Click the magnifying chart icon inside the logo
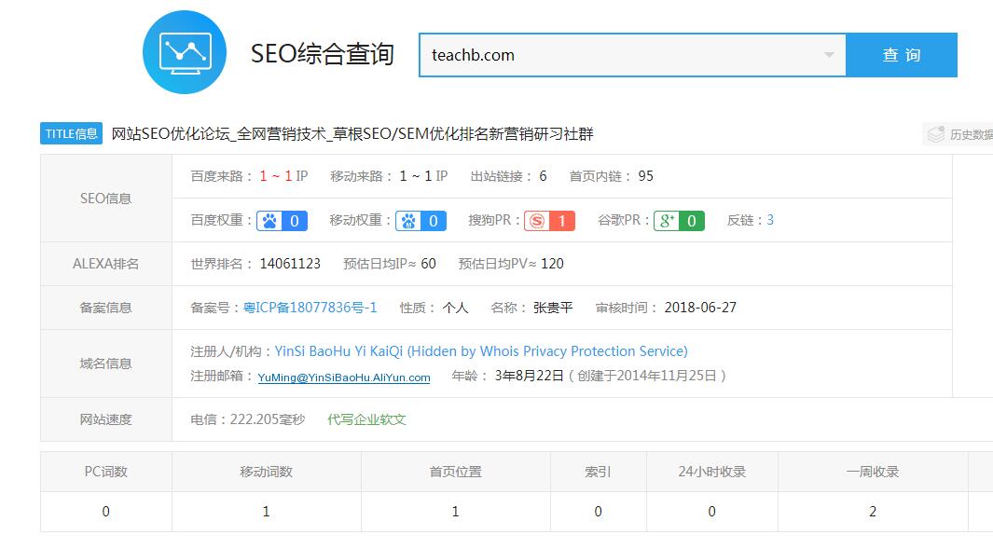The image size is (993, 549). point(184,51)
